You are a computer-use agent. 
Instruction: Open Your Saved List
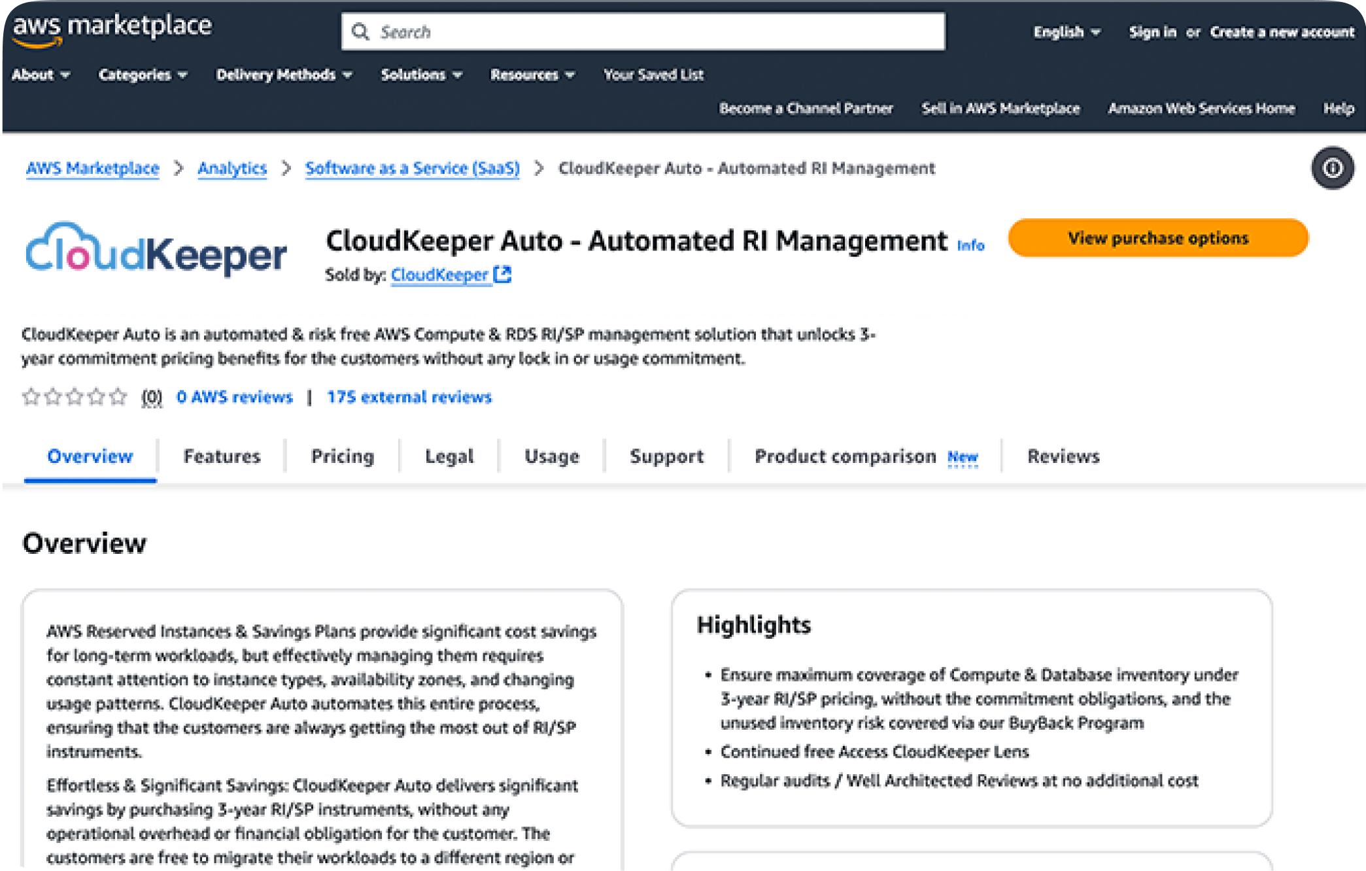[x=653, y=75]
